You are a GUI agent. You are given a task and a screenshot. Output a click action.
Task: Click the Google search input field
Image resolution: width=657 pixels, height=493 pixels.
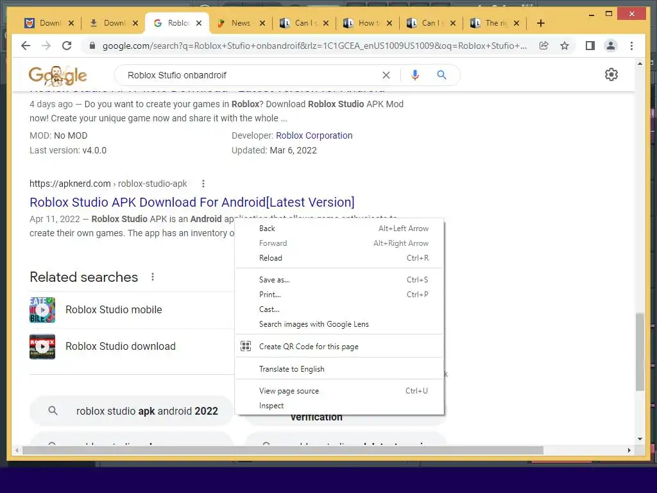tap(252, 75)
